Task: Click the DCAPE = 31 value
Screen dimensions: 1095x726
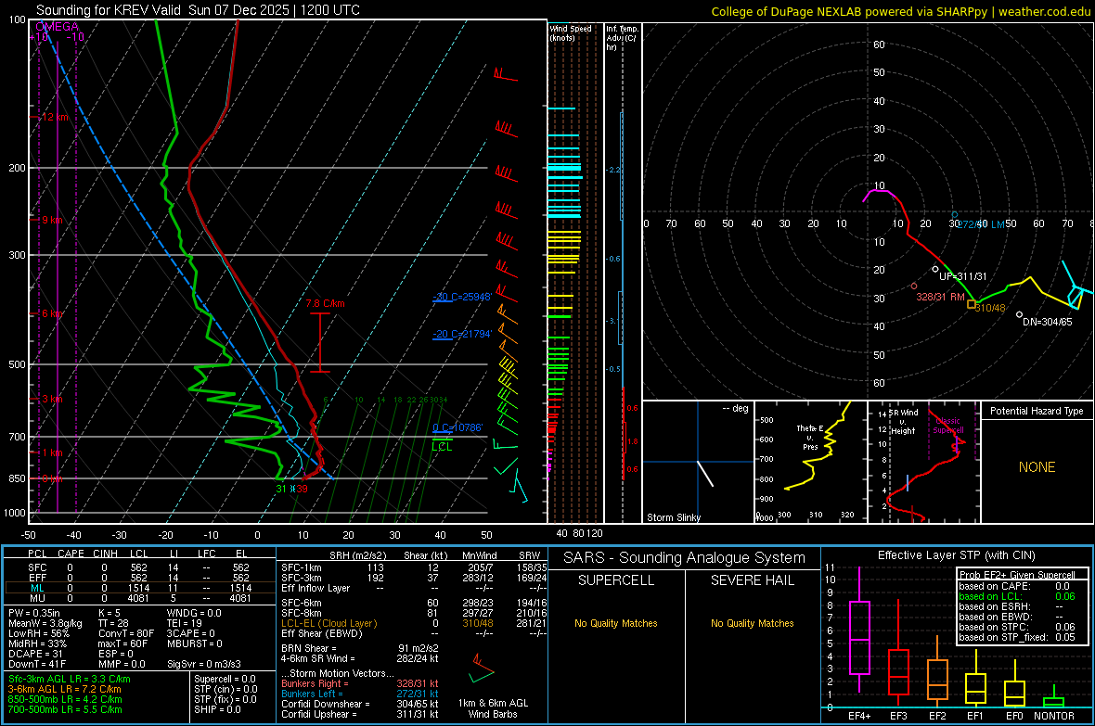Action: click(35, 654)
